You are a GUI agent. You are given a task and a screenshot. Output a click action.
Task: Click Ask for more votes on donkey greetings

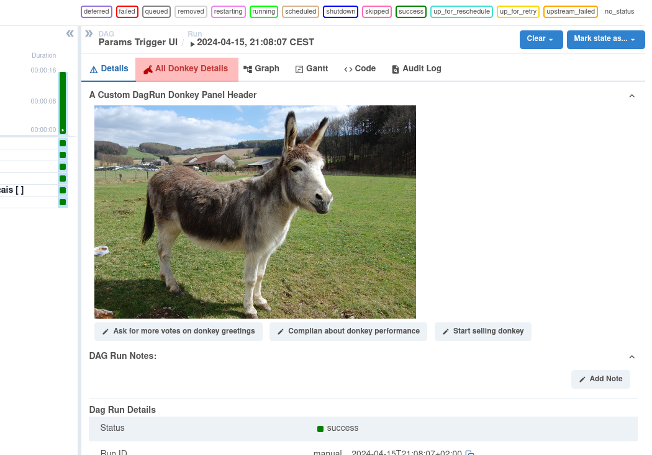click(178, 331)
